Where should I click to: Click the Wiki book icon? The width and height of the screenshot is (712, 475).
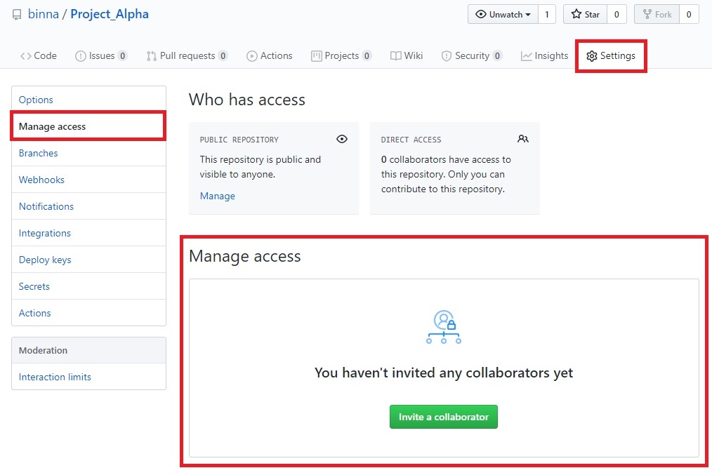tap(395, 56)
